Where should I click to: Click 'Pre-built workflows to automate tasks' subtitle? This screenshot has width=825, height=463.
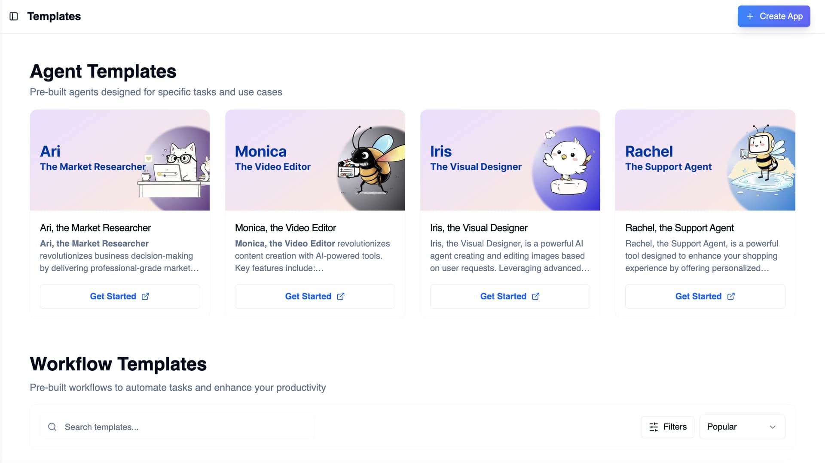178,387
